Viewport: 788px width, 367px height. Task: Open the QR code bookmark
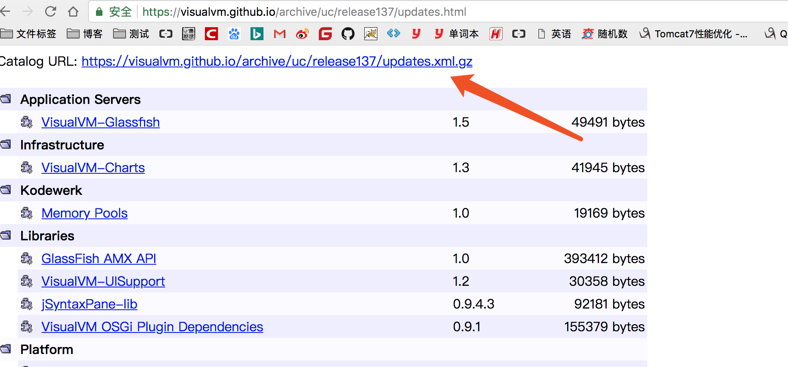[189, 34]
